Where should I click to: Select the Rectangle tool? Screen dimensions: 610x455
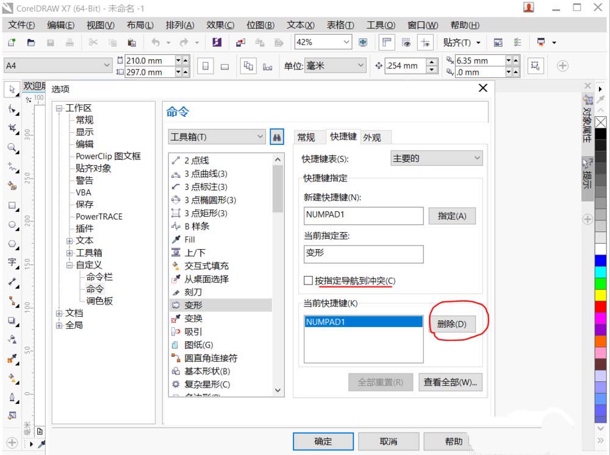13,205
